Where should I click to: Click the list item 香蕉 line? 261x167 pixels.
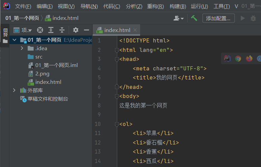coord(153,152)
